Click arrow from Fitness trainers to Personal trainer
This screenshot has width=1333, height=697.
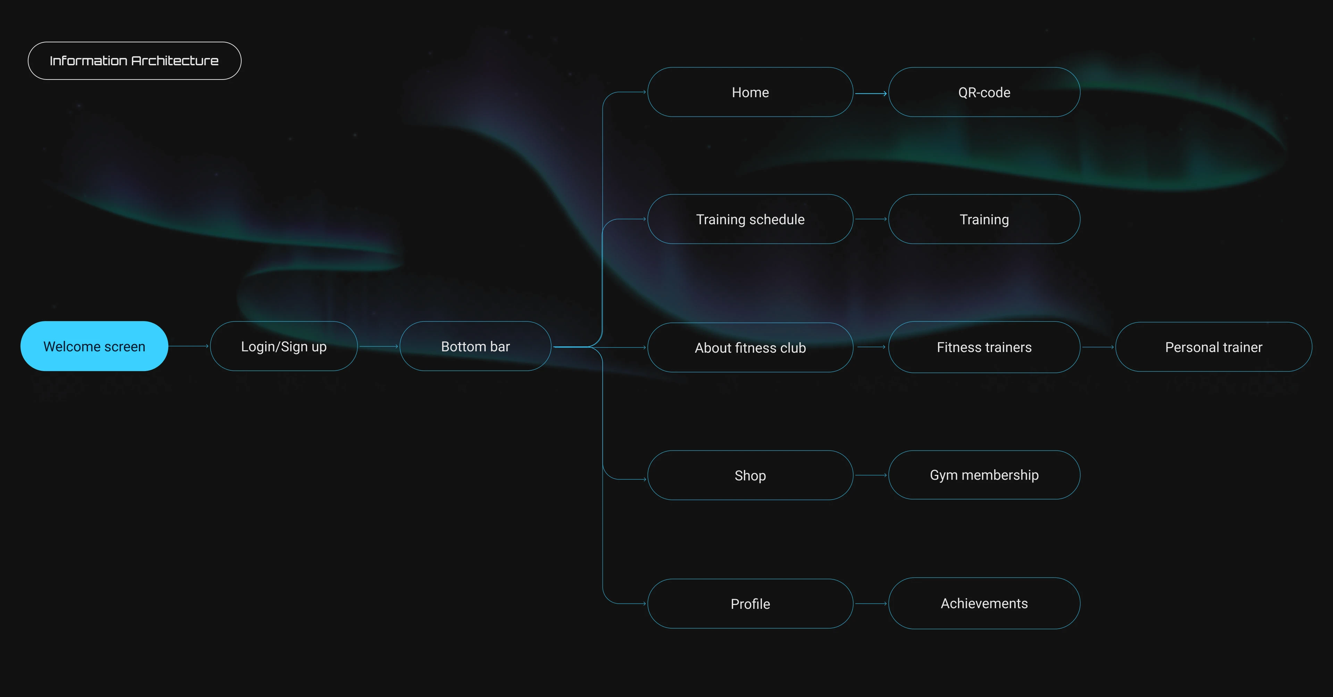pos(1098,347)
